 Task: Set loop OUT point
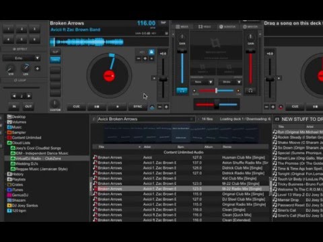(28, 106)
